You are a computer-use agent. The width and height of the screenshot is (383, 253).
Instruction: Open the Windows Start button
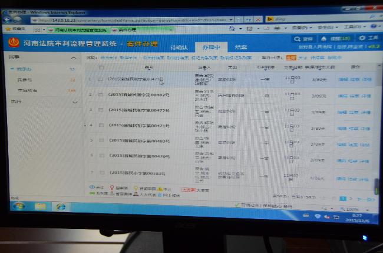[x=19, y=206]
